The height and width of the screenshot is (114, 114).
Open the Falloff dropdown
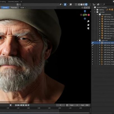pos(23,8)
